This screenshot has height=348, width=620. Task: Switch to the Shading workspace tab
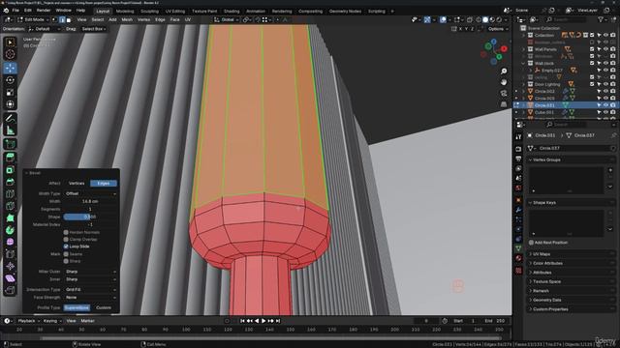(232, 11)
